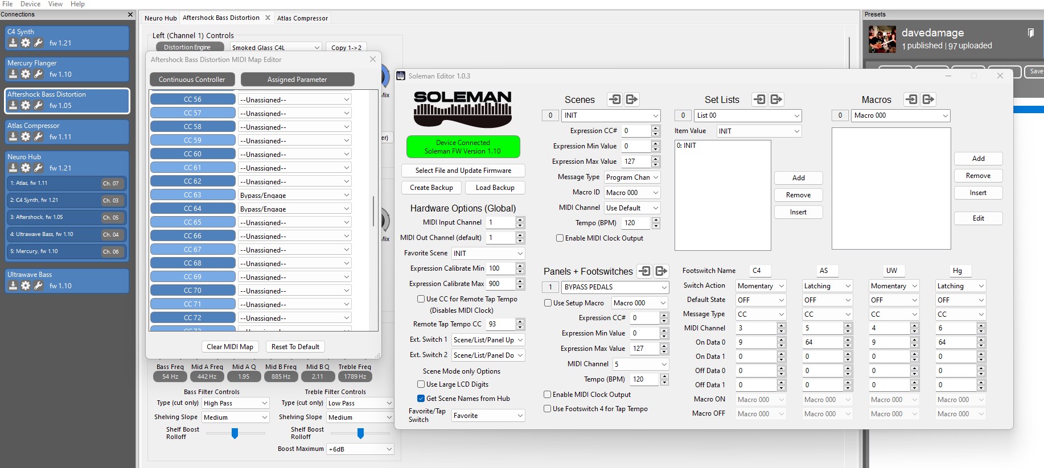The image size is (1044, 468).
Task: Toggle Use Footswitch 4 for Tap Tempo
Action: [547, 409]
